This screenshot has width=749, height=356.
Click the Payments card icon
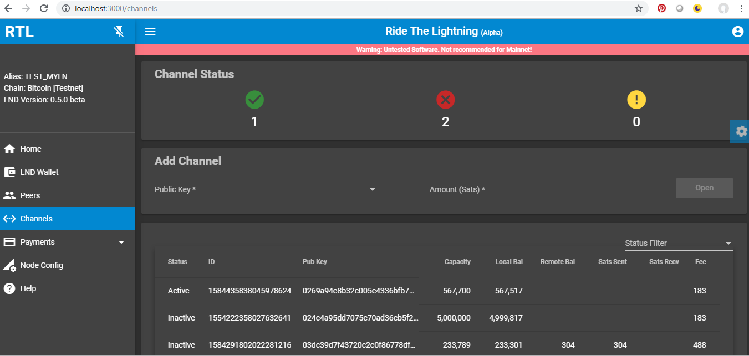[9, 242]
